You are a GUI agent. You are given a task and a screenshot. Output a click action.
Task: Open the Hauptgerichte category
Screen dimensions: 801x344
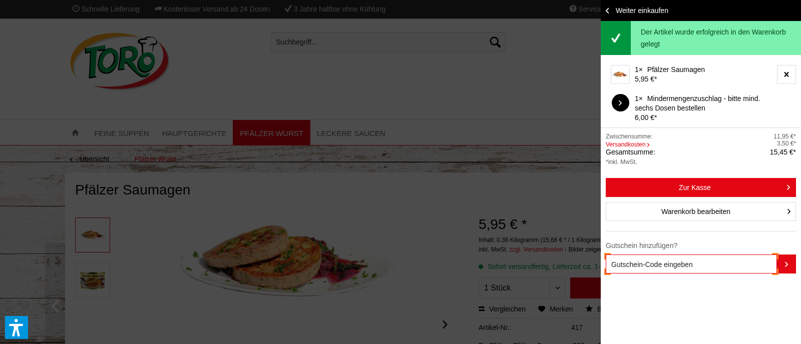point(194,133)
